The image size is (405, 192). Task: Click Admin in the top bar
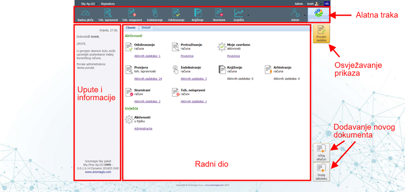[299, 4]
